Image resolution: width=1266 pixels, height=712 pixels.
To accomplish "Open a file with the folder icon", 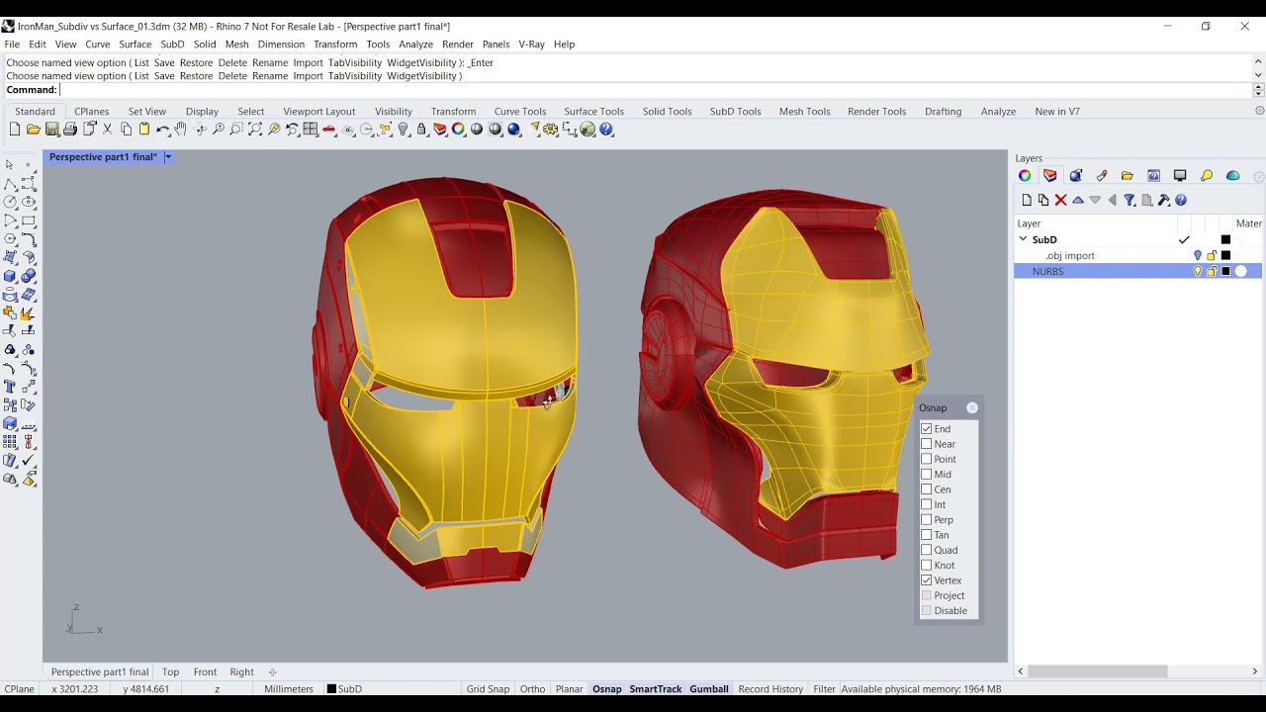I will click(x=34, y=130).
